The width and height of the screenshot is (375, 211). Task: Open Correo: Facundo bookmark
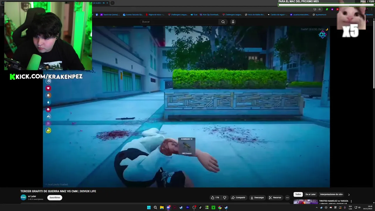point(133,15)
